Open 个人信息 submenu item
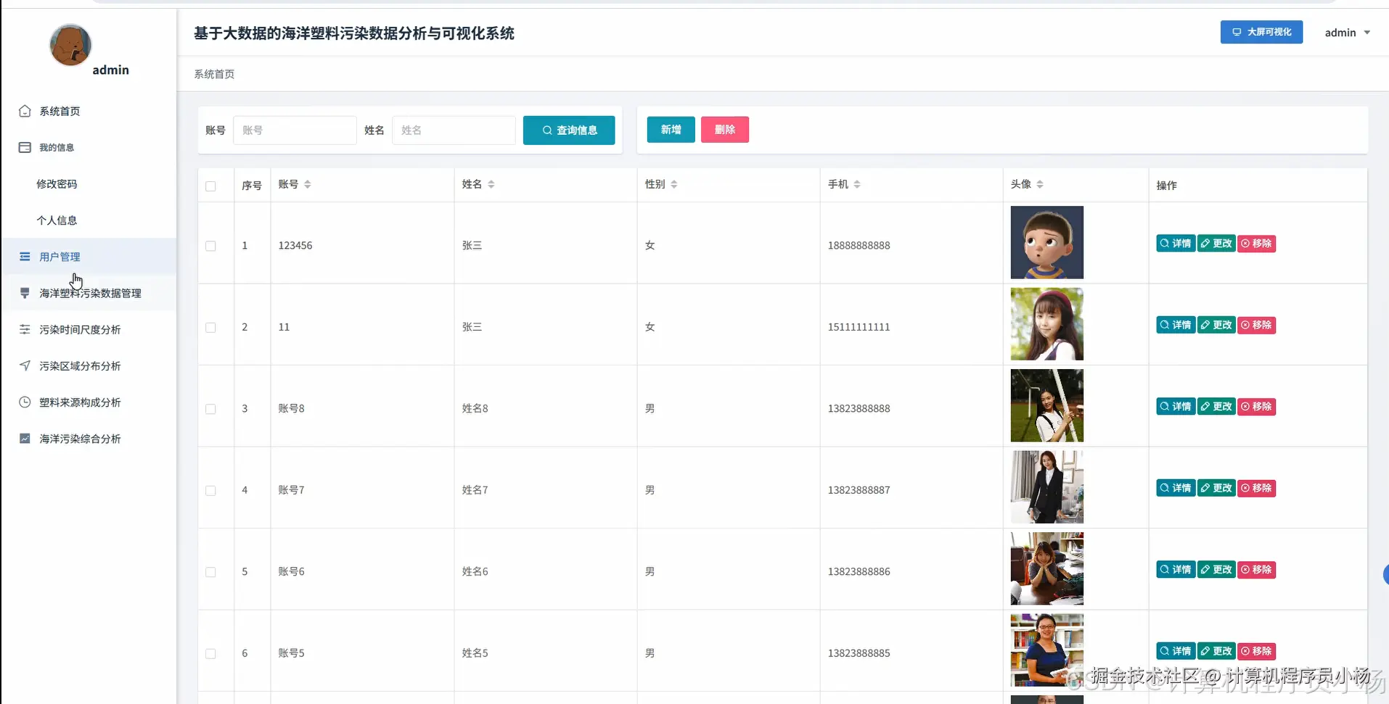This screenshot has height=704, width=1389. click(x=89, y=220)
